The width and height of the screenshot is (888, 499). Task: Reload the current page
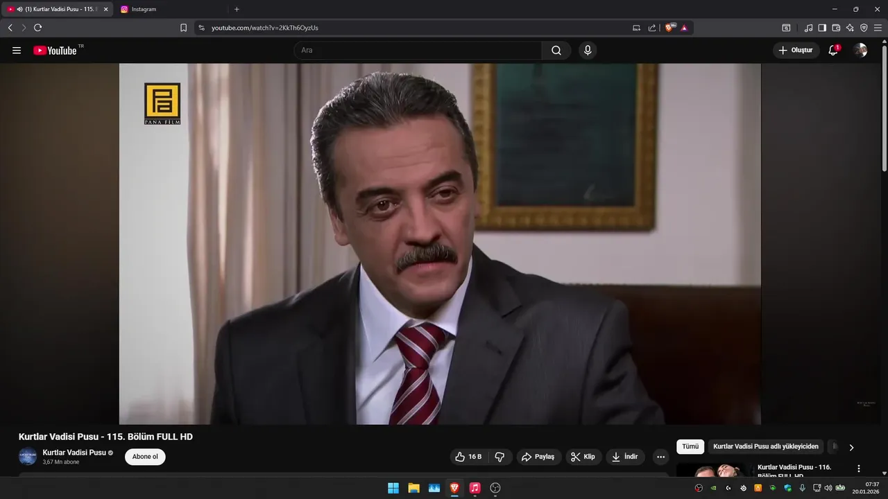pos(37,28)
